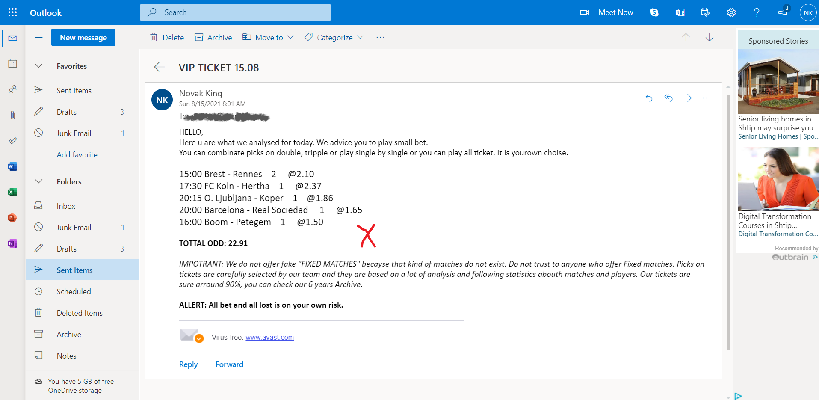Image resolution: width=819 pixels, height=400 pixels.
Task: Open Drafts under Favorites
Action: coord(82,112)
